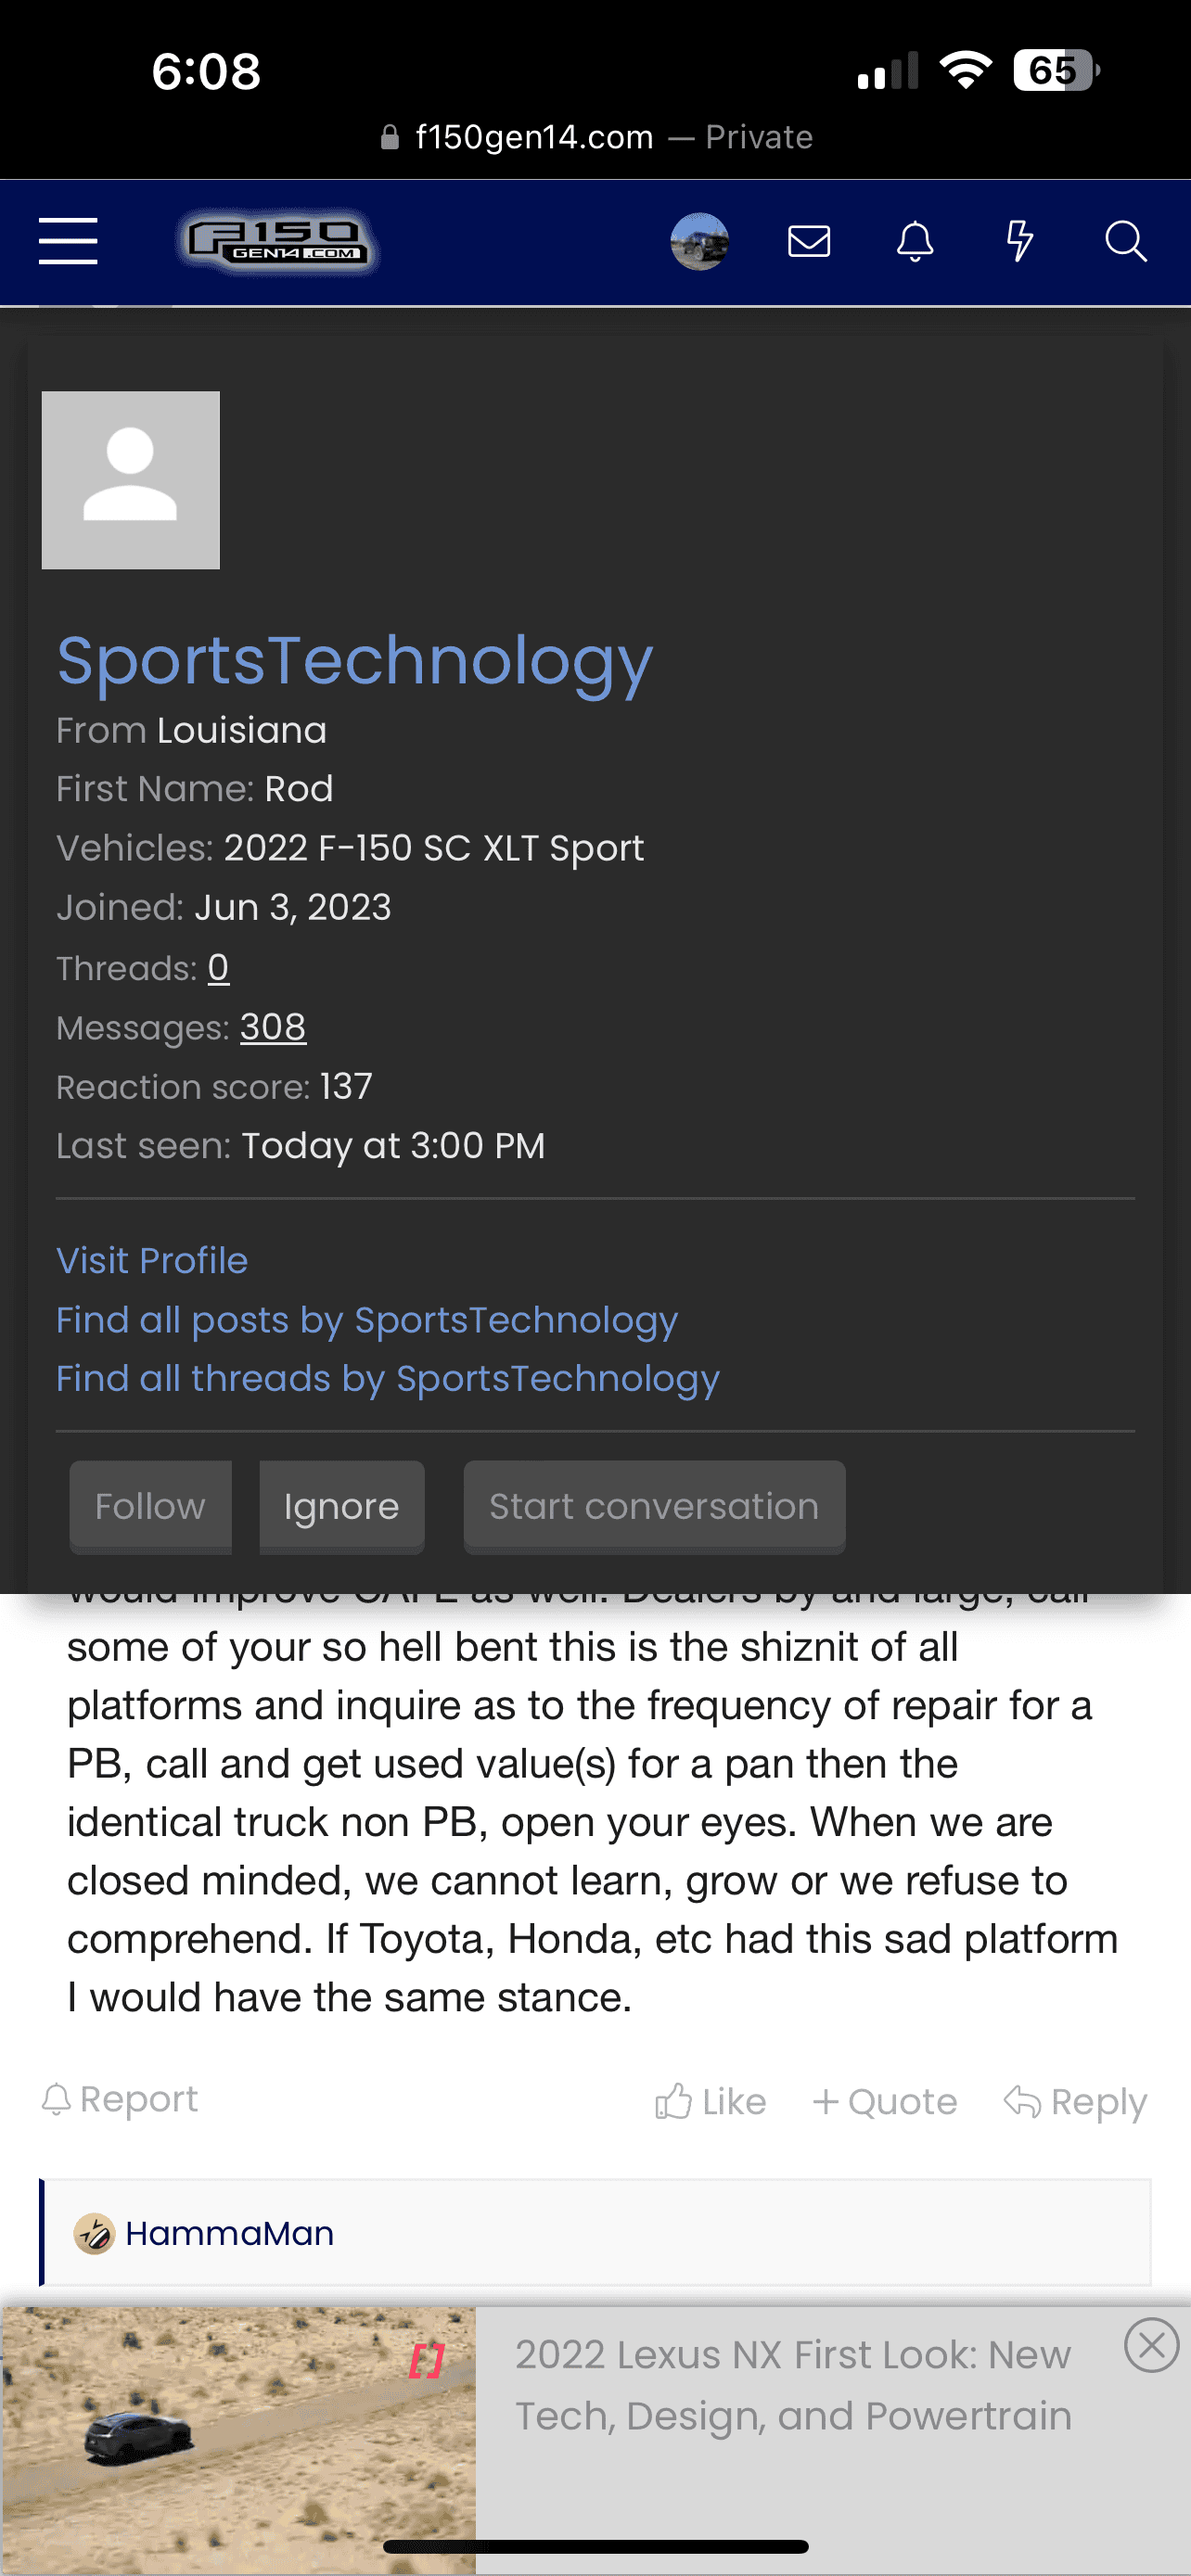
Task: Open the What's New lightning icon
Action: [x=1019, y=241]
